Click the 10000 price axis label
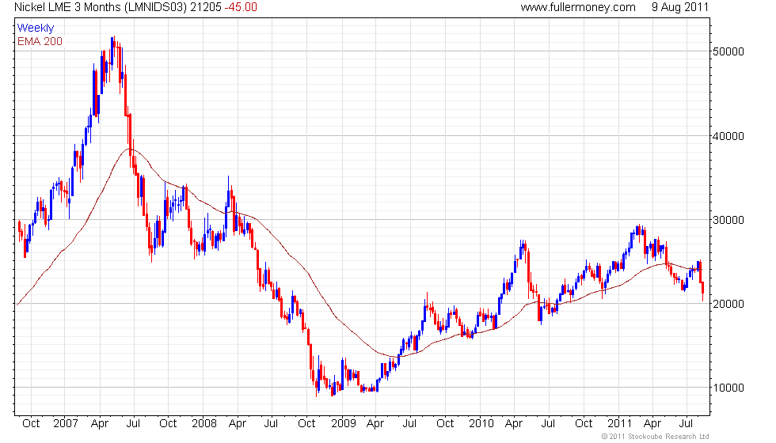This screenshot has height=443, width=776. (x=728, y=388)
